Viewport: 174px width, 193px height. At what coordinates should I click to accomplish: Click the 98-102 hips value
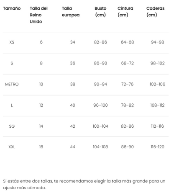click(157, 63)
